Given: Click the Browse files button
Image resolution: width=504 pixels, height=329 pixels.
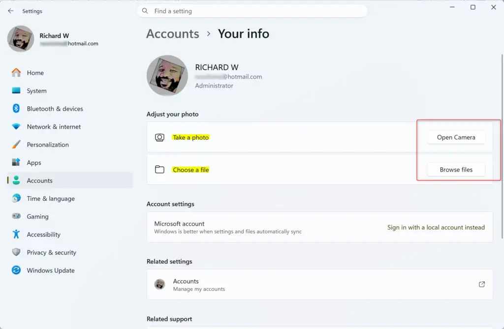Looking at the screenshot, I should (x=456, y=169).
